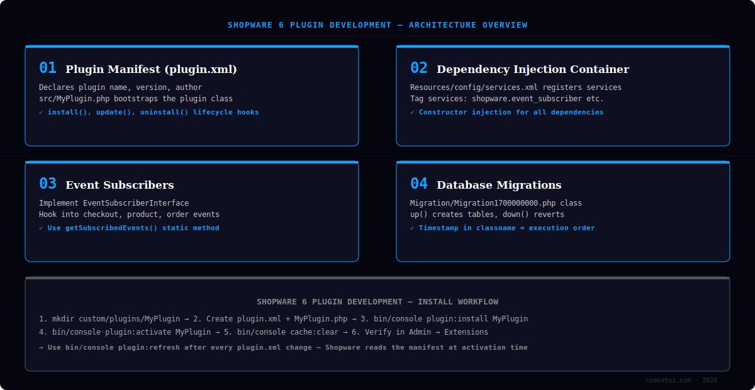Select 'src/MyPlugin.php bootstraps the plugin class' text
The width and height of the screenshot is (755, 390).
(136, 99)
